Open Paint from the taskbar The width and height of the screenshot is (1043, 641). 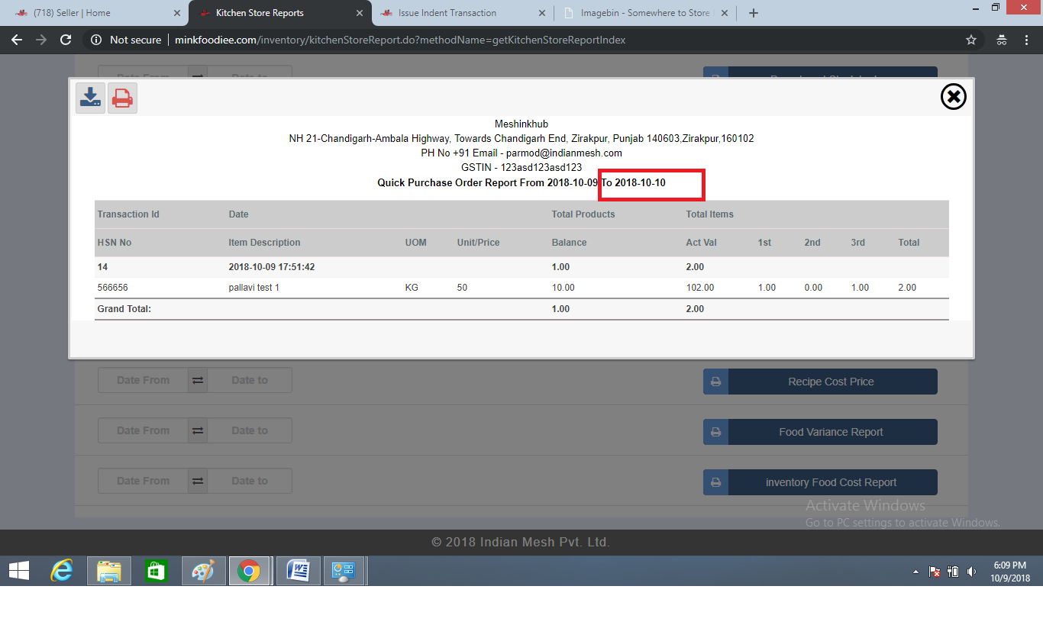pyautogui.click(x=202, y=571)
